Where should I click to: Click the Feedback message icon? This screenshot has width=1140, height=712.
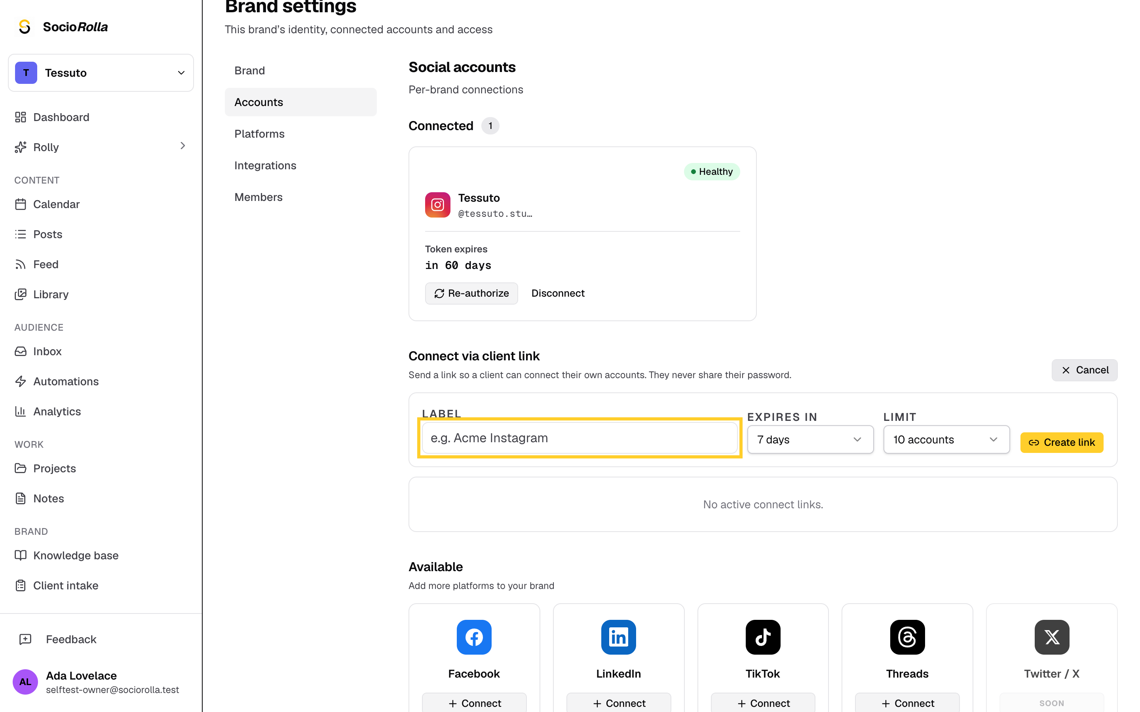(25, 640)
